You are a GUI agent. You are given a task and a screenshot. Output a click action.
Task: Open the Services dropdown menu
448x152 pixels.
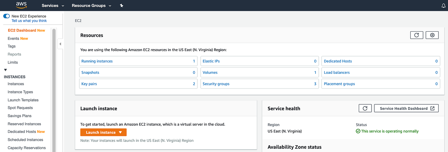[x=53, y=6]
